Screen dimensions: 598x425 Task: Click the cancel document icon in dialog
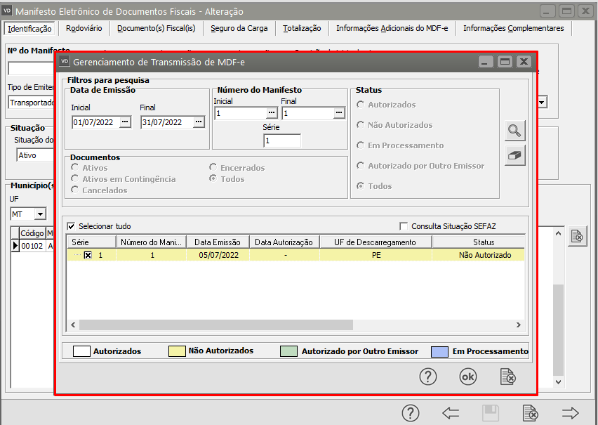[x=508, y=377]
